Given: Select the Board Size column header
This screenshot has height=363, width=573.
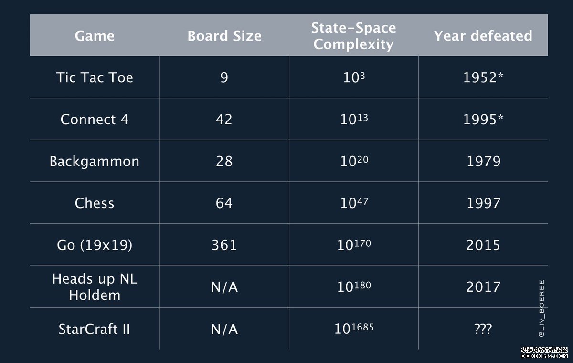Looking at the screenshot, I should pyautogui.click(x=224, y=36).
